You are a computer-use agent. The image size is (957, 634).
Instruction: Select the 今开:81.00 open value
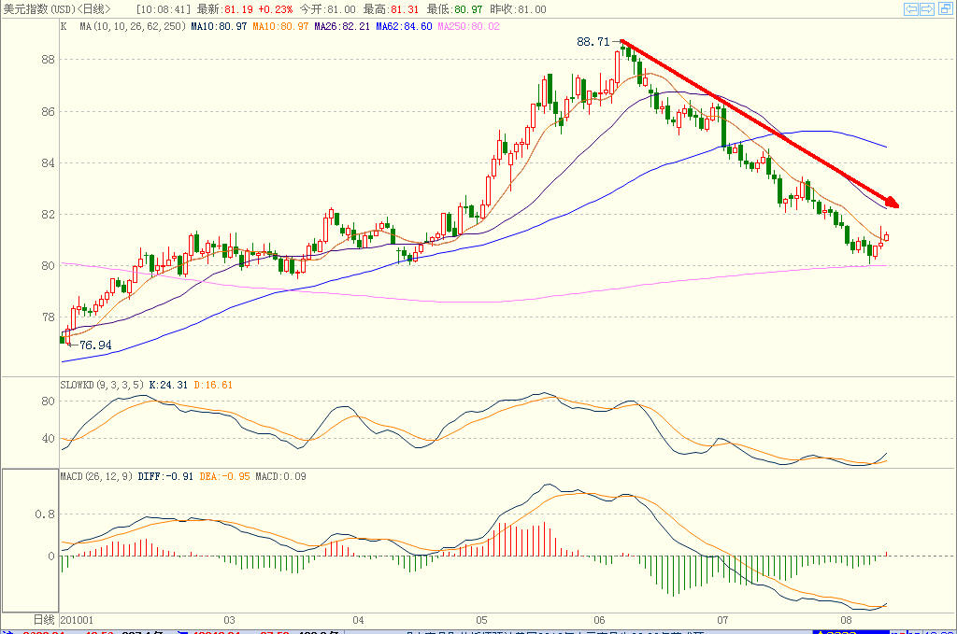[x=328, y=9]
